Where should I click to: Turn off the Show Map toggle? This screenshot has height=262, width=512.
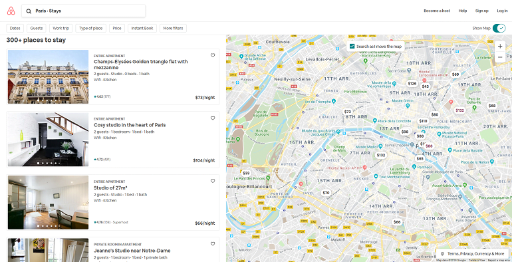tap(499, 28)
